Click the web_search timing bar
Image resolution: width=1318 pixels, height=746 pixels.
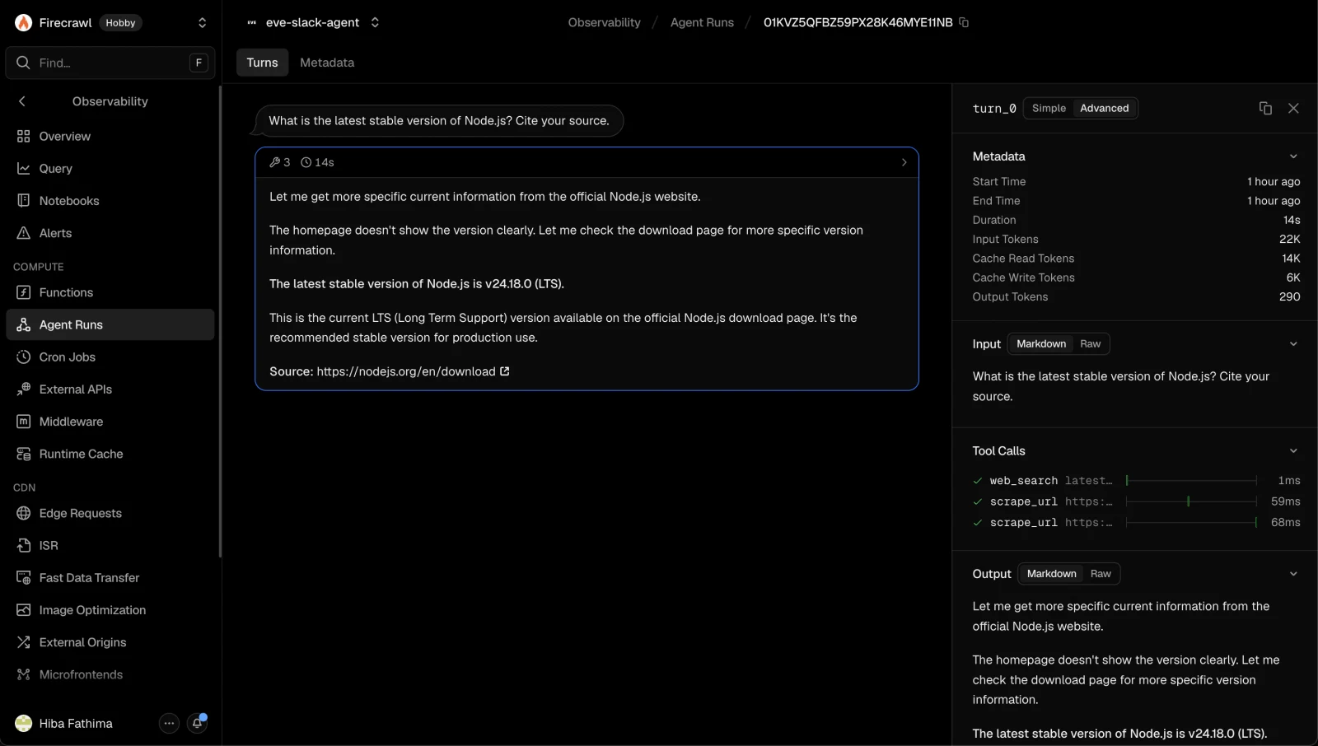point(1191,481)
